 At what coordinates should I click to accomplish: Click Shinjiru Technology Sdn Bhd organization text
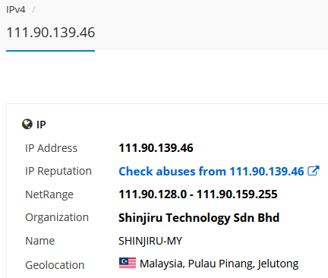coord(199,218)
